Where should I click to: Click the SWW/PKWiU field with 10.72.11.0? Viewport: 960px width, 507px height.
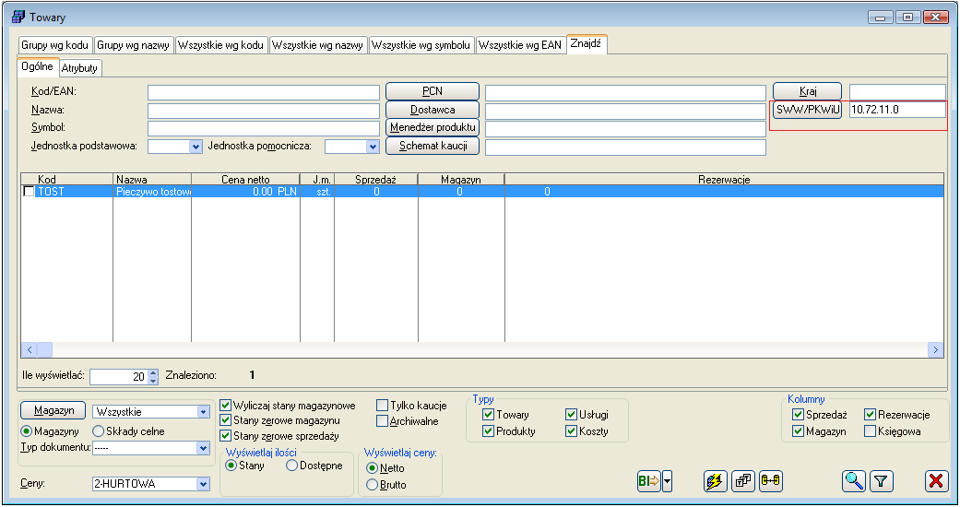(897, 110)
